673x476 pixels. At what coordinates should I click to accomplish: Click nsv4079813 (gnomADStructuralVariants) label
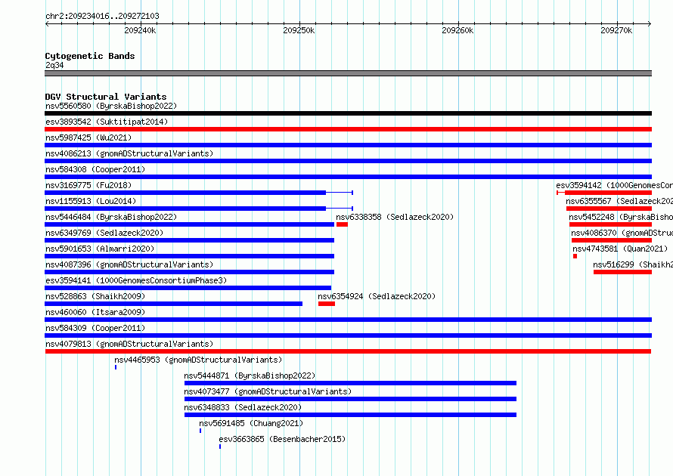click(x=129, y=344)
